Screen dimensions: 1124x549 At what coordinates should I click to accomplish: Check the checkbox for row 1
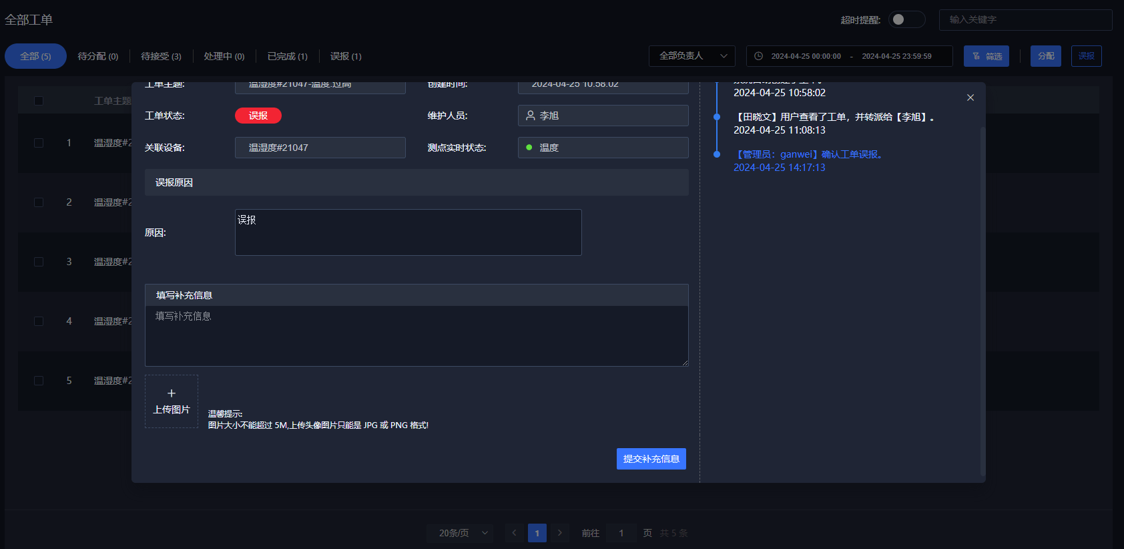[39, 143]
